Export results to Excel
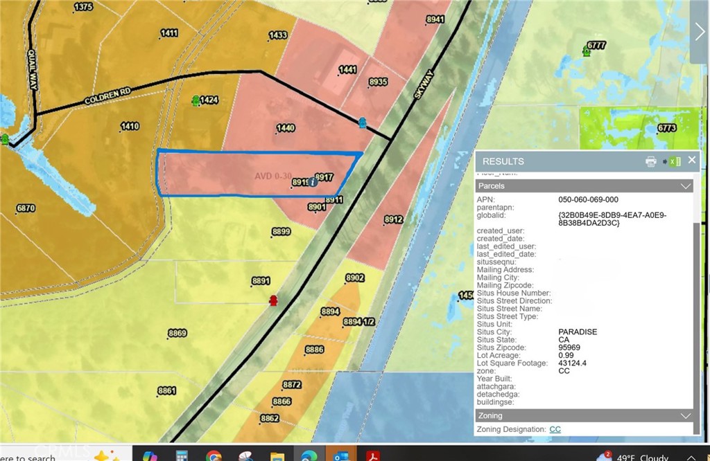710x461 pixels. point(675,161)
